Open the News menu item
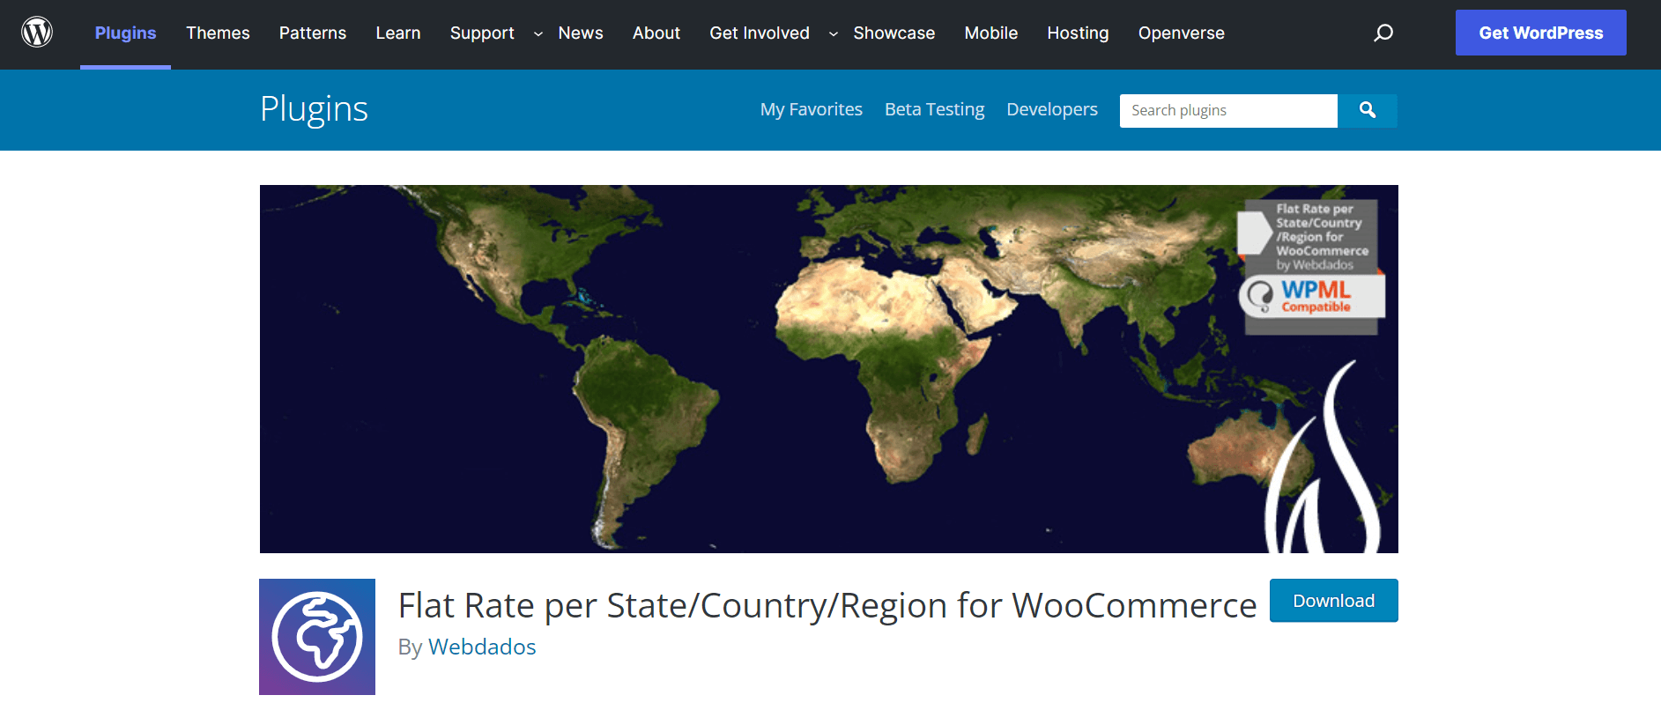1661x710 pixels. [x=581, y=33]
